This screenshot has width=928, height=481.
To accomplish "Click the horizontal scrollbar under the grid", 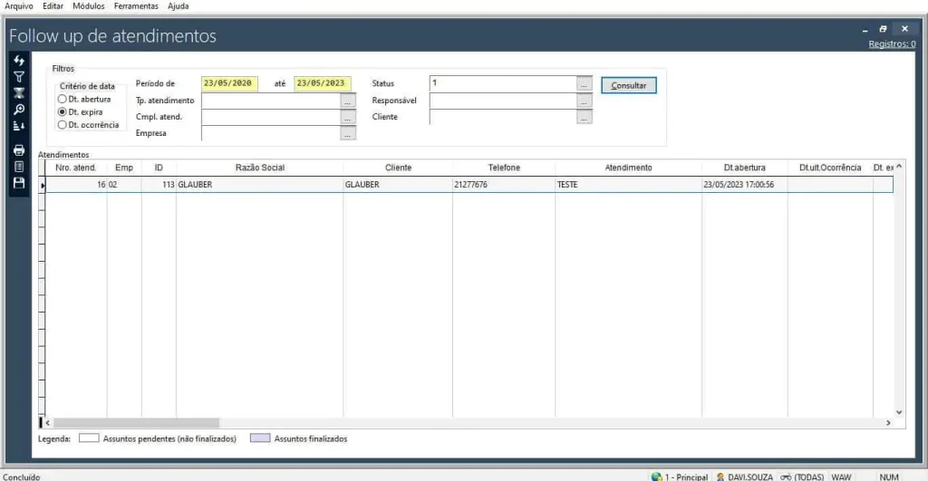I will 136,423.
